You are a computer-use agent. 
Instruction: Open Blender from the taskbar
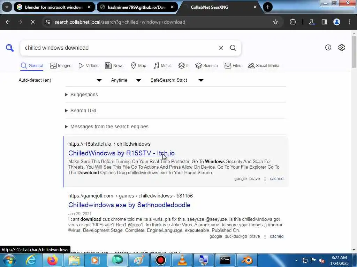pyautogui.click(x=247, y=260)
